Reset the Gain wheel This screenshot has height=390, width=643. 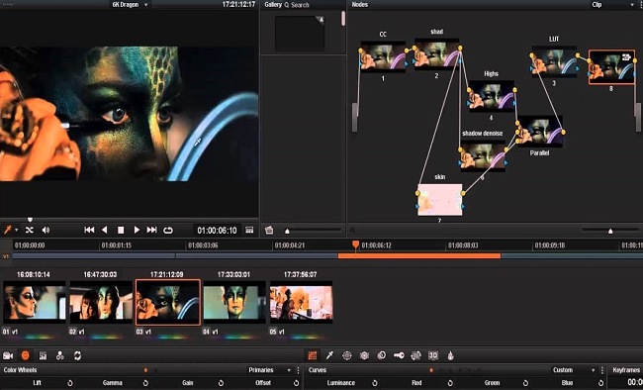pos(221,383)
